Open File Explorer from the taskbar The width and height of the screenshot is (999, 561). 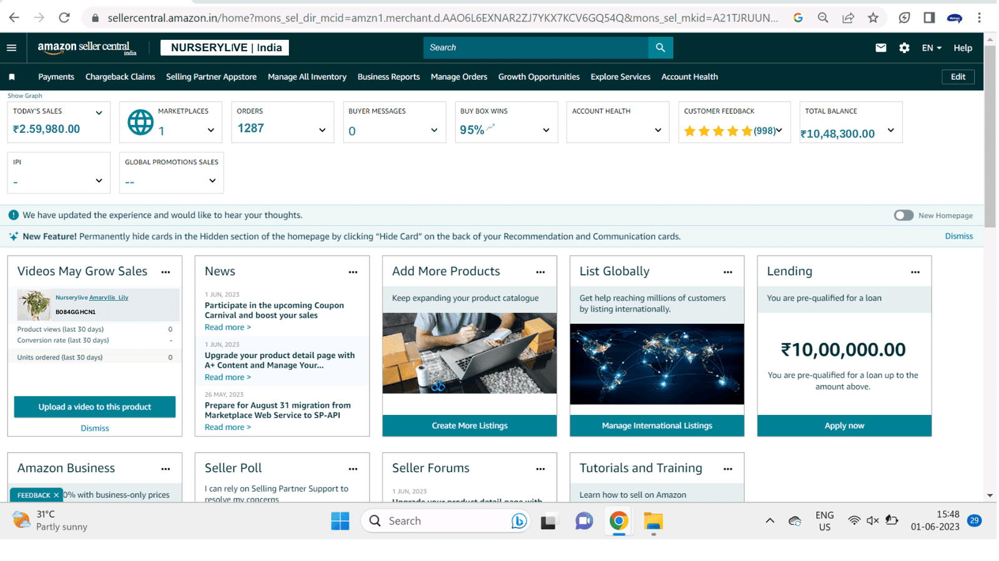653,521
